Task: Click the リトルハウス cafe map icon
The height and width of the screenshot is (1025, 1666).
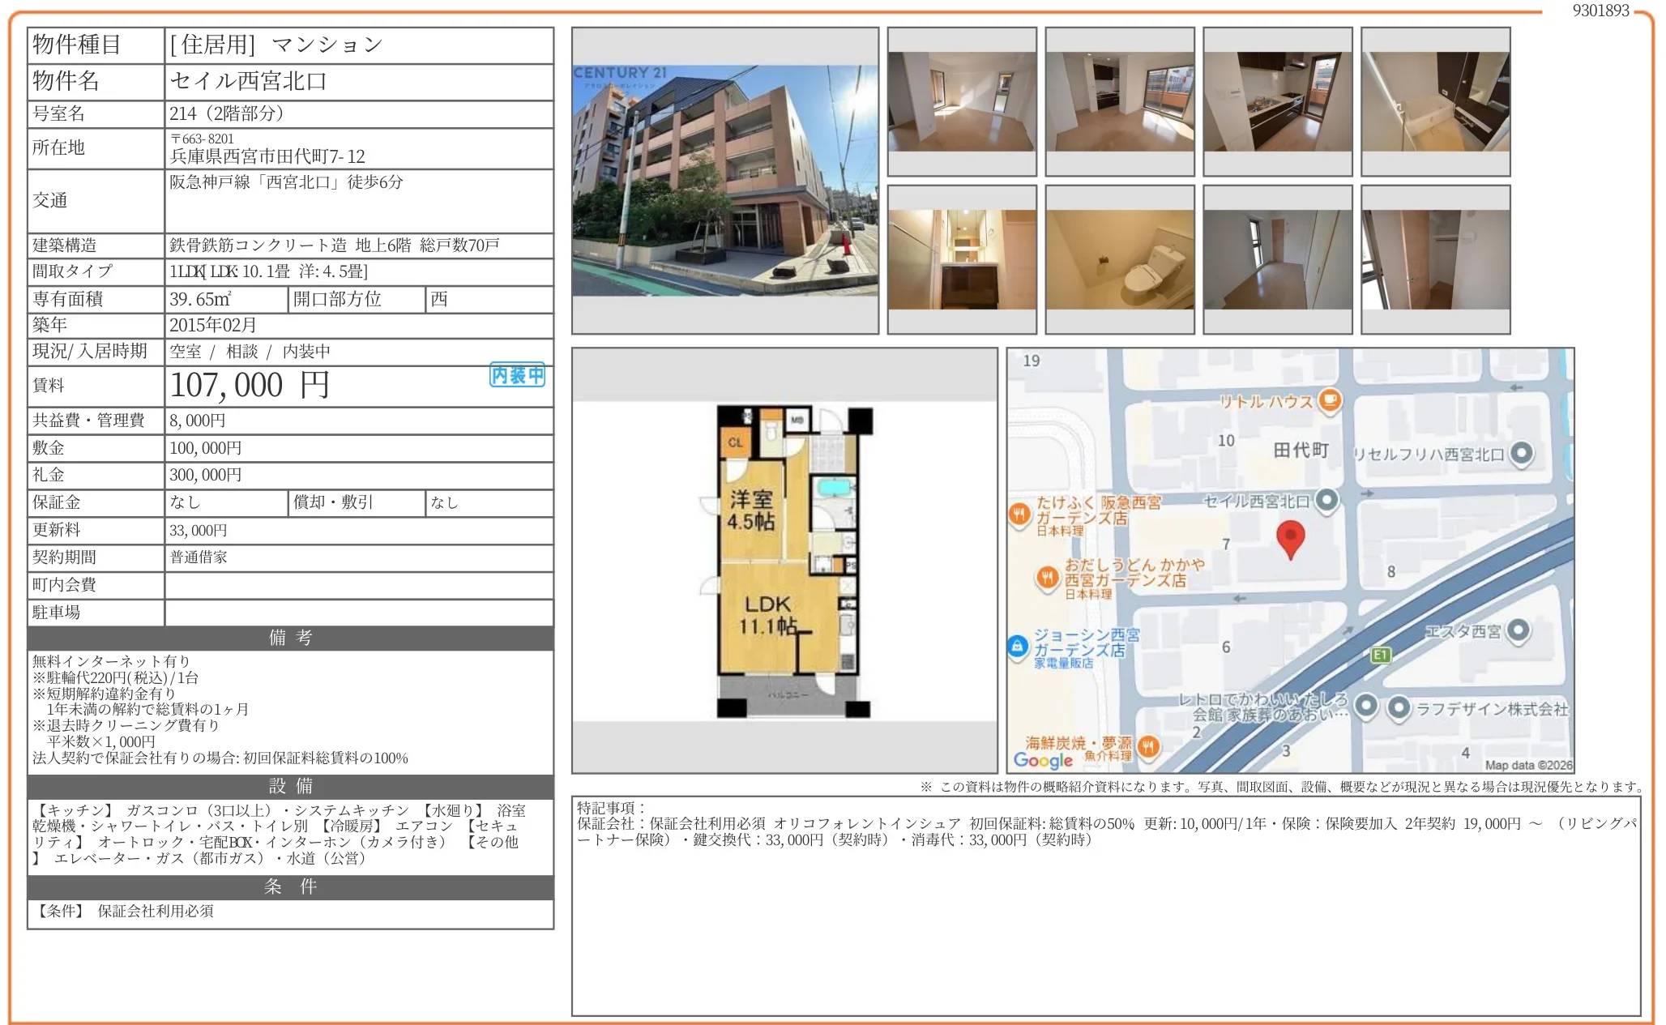Action: pos(1330,399)
